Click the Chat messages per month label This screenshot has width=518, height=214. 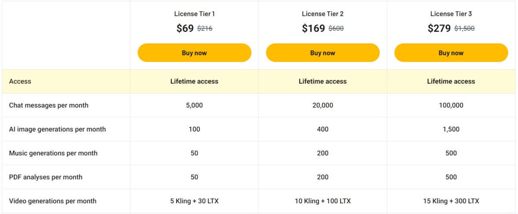tap(49, 105)
